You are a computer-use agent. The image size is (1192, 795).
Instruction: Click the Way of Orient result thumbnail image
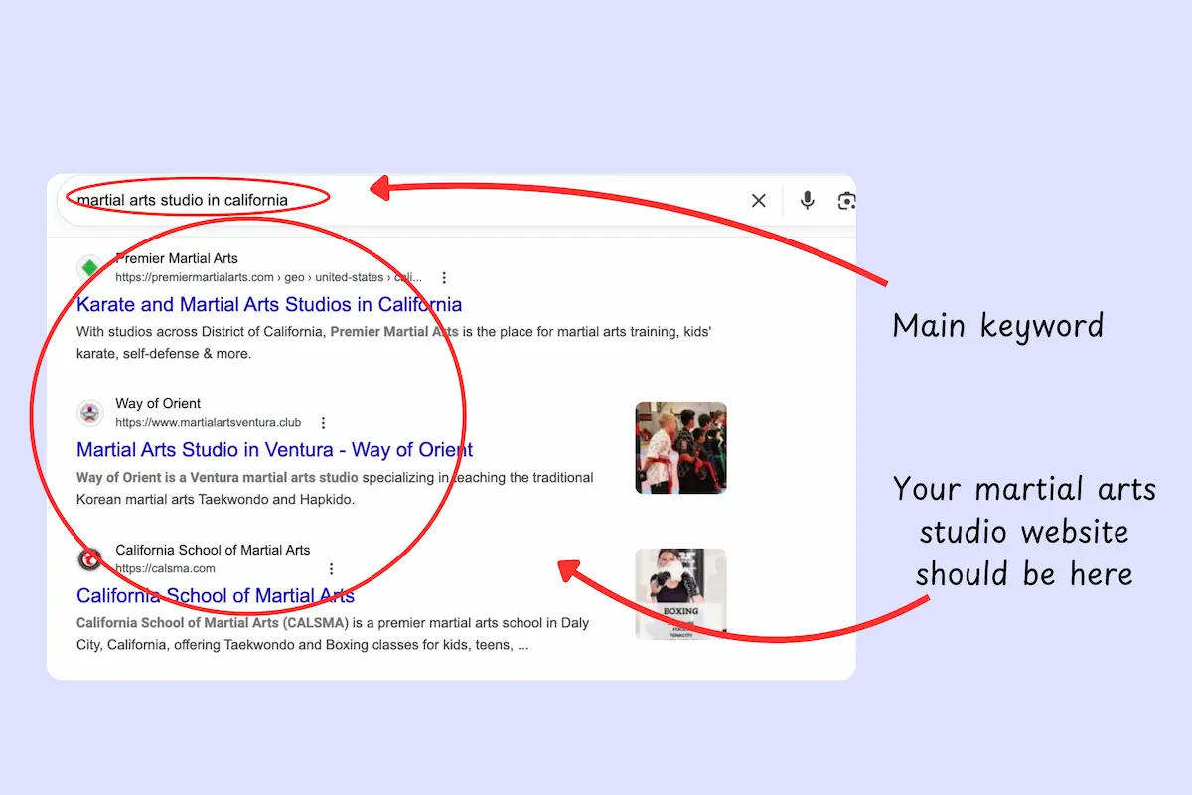(680, 447)
